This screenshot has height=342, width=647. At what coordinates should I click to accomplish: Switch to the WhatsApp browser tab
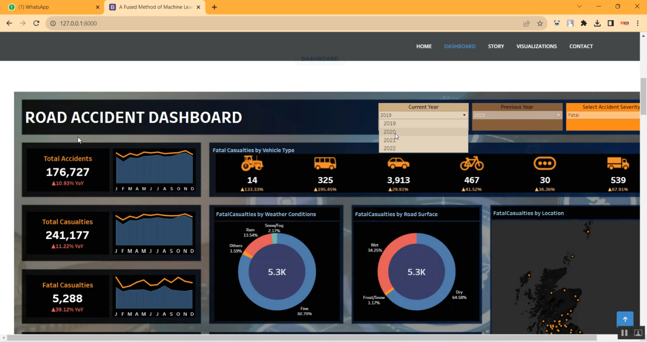click(52, 7)
